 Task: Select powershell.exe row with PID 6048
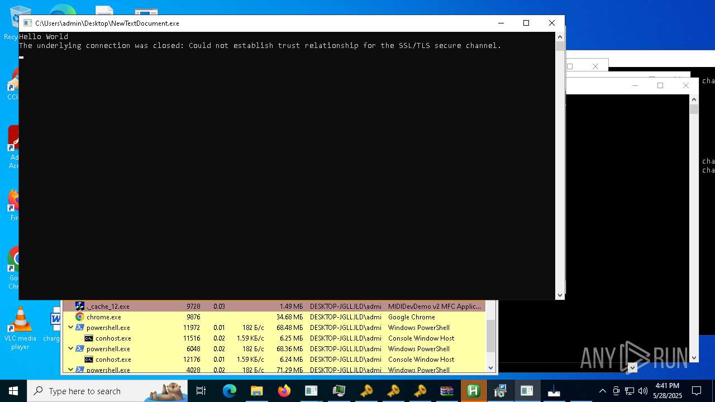click(x=274, y=348)
